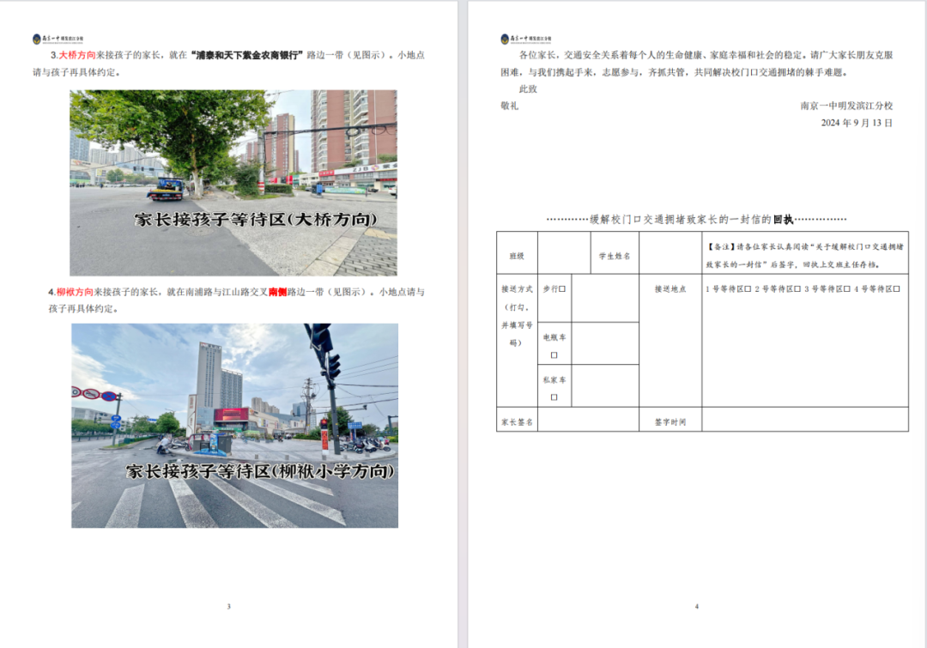The image size is (927, 648).
Task: Tick the 电瓶车 checkbox
Action: click(554, 355)
